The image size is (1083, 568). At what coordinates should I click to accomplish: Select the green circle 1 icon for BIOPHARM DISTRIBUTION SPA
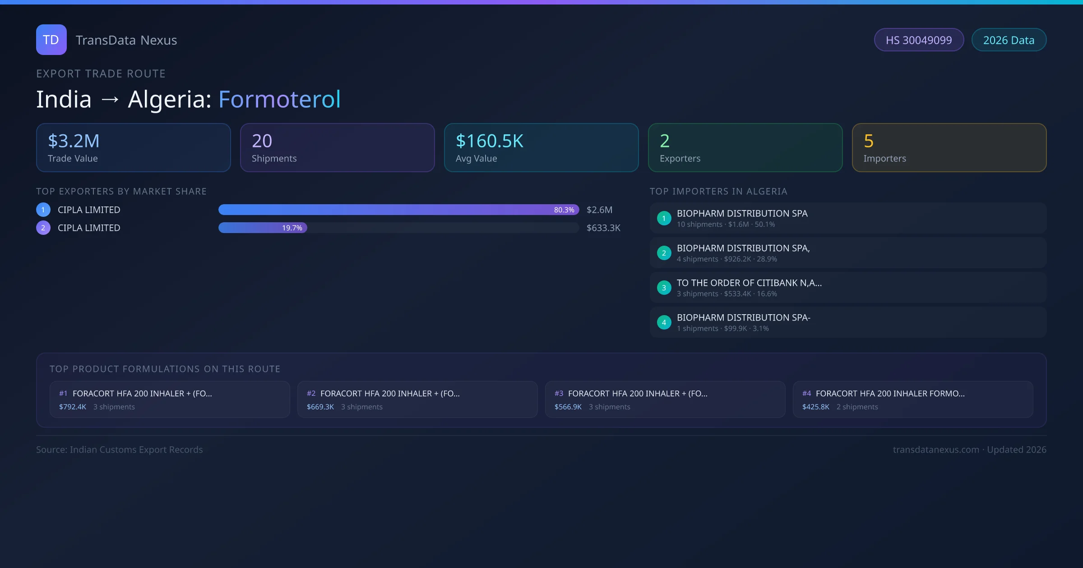coord(664,218)
